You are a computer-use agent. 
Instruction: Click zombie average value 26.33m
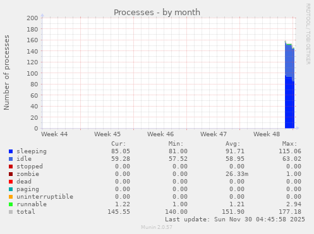[x=237, y=174]
